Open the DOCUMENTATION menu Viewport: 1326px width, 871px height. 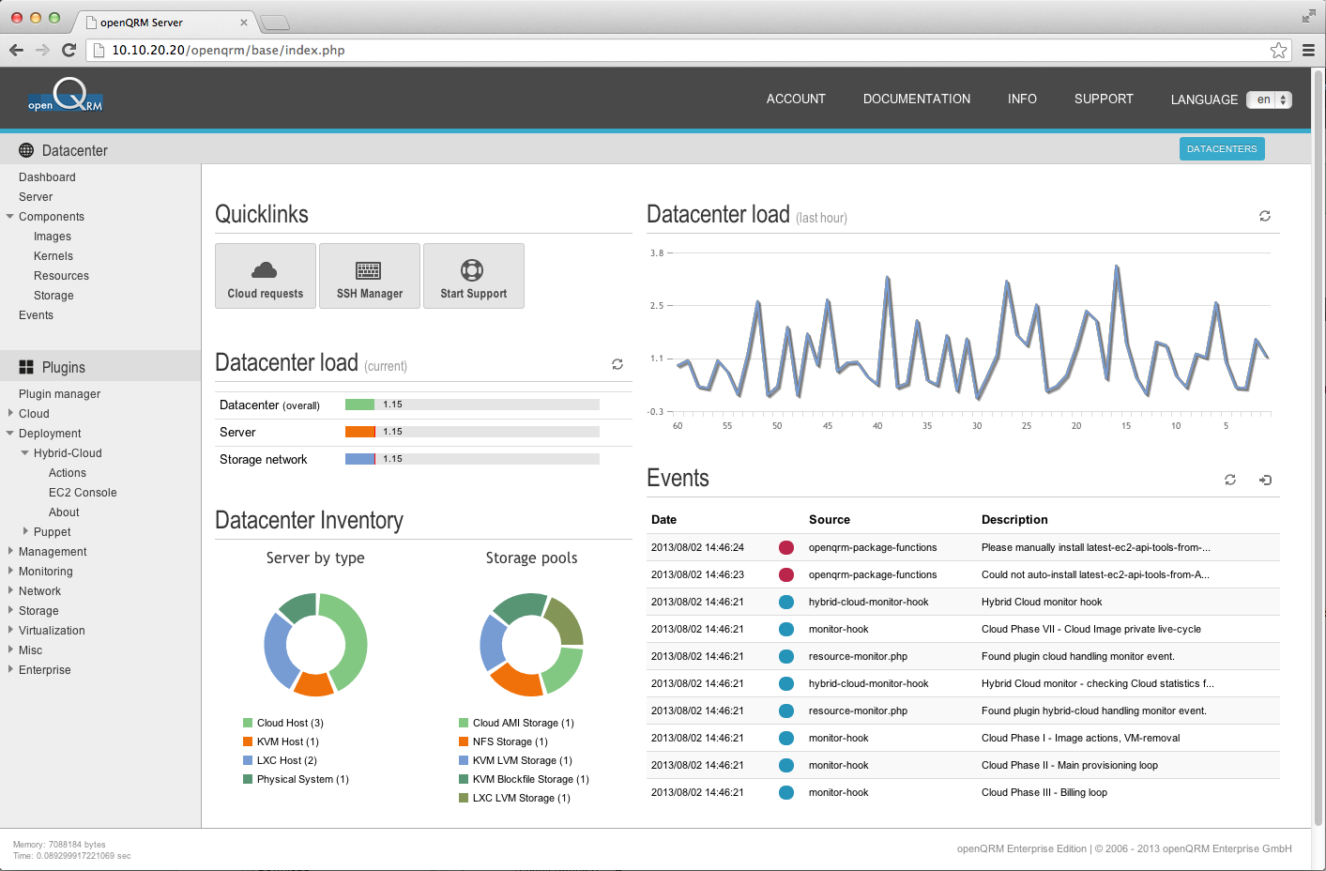(916, 99)
